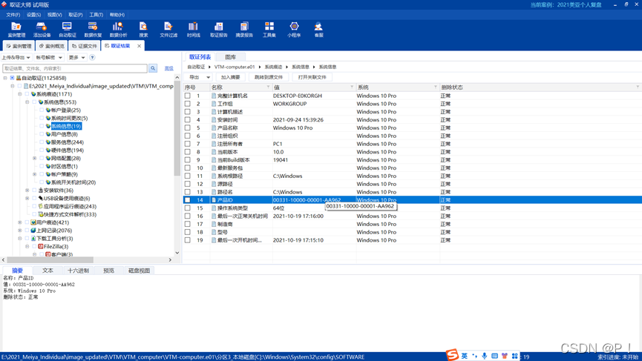
Task: Check the 安装时间 row checkbox
Action: coord(188,120)
